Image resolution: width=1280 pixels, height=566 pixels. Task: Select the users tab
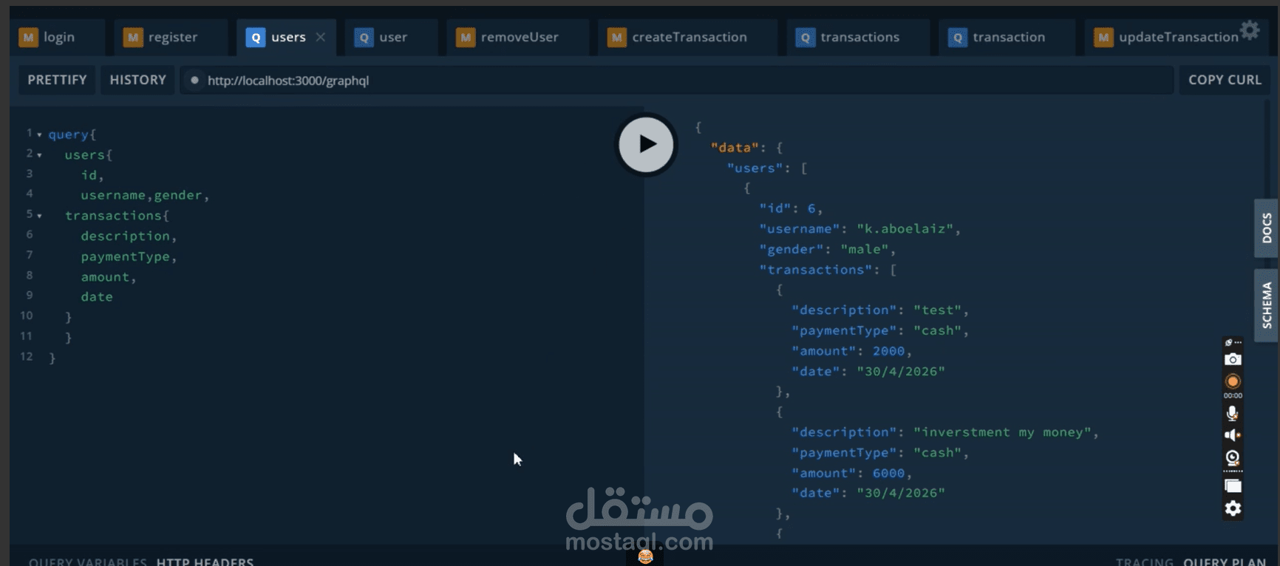(287, 37)
